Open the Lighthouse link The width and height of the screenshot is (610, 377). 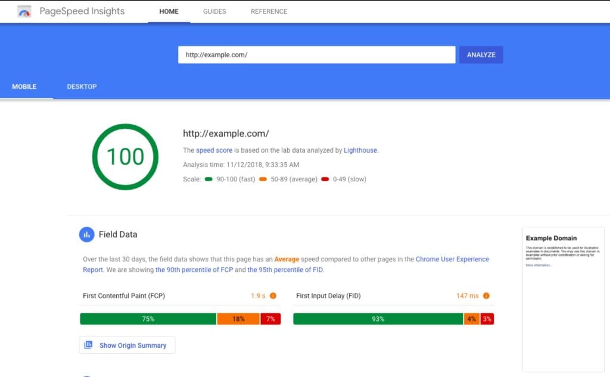[x=360, y=150]
